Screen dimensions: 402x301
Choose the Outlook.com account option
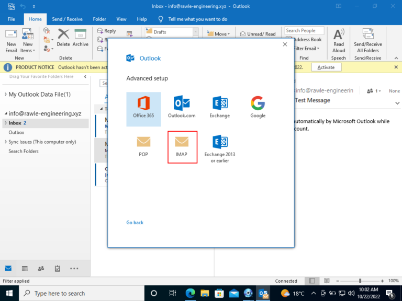click(x=182, y=107)
